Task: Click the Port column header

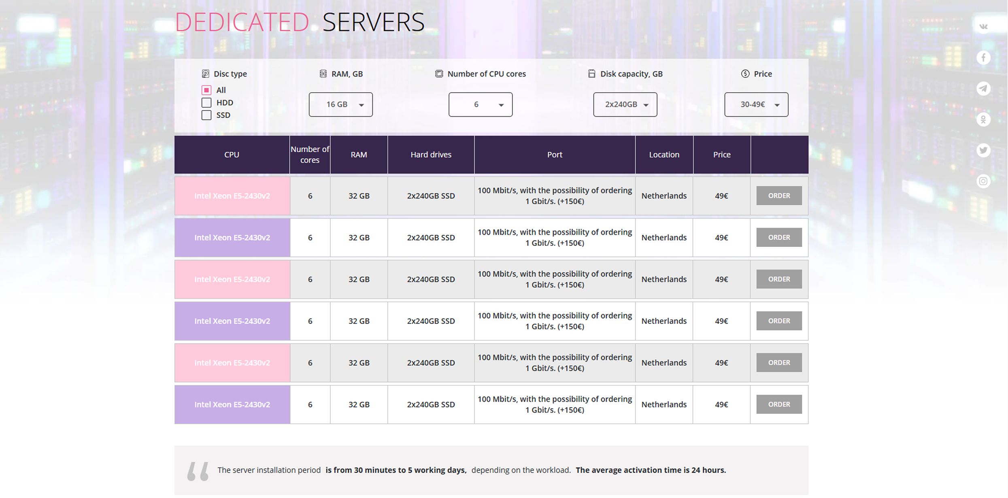Action: click(x=555, y=155)
